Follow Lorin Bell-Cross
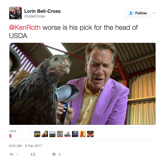The width and height of the screenshot is (165, 164). (137, 13)
